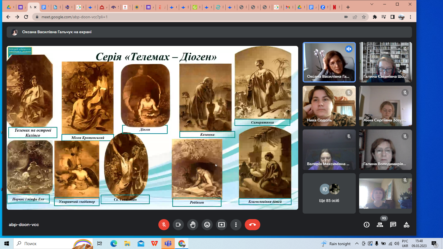Screen dimensions: 443x249
Task: Open the chat panel
Action: [393, 225]
